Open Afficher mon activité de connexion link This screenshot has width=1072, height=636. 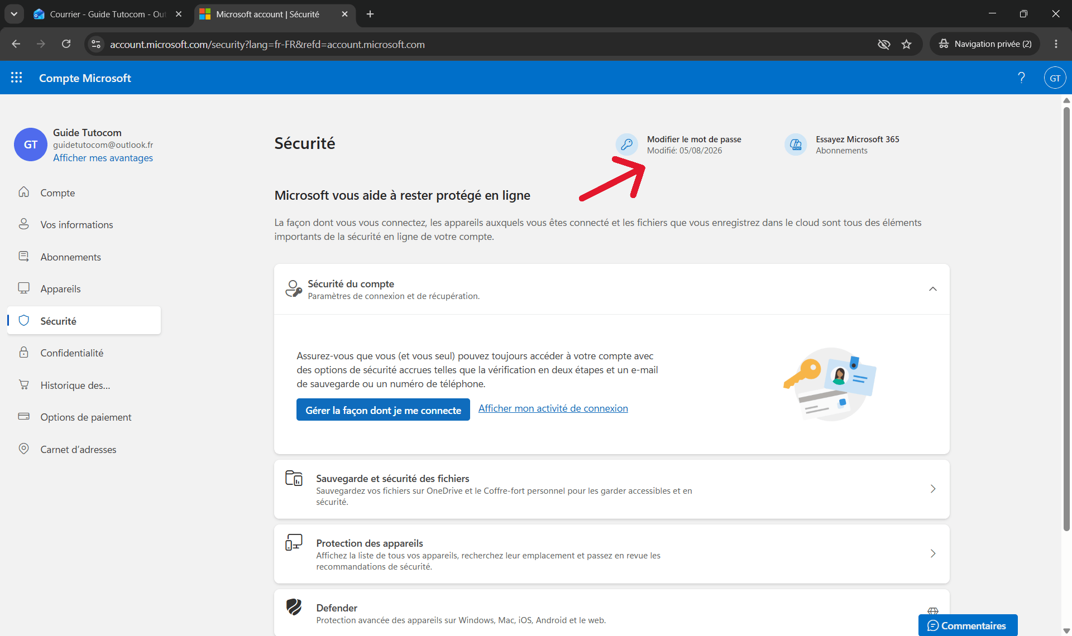point(553,408)
